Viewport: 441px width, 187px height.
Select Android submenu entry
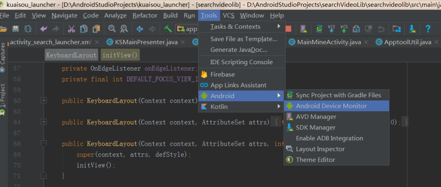pyautogui.click(x=242, y=96)
